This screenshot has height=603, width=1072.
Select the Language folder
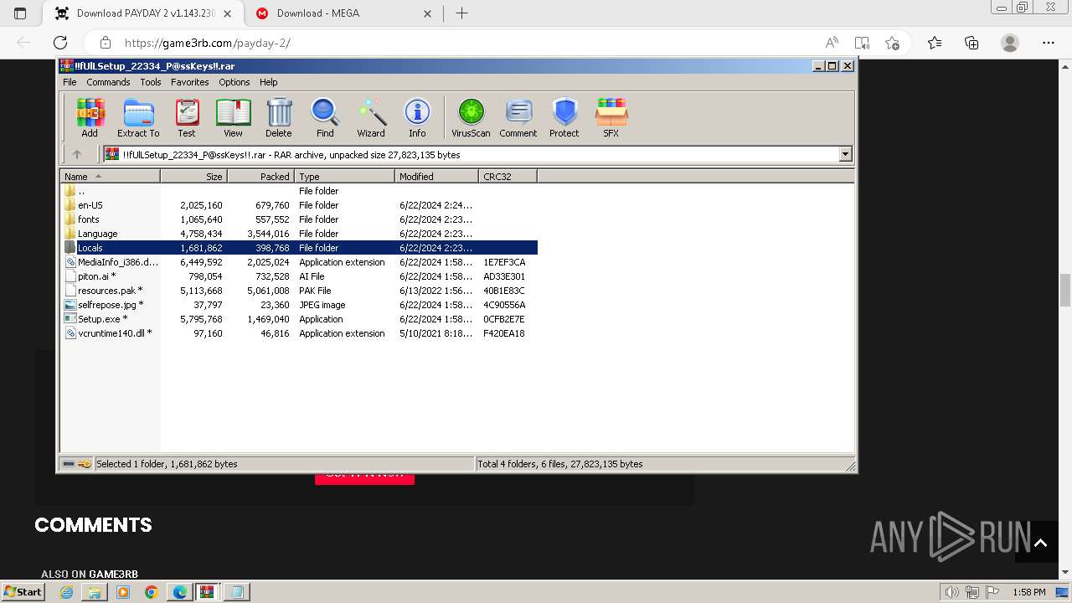[x=300, y=234]
